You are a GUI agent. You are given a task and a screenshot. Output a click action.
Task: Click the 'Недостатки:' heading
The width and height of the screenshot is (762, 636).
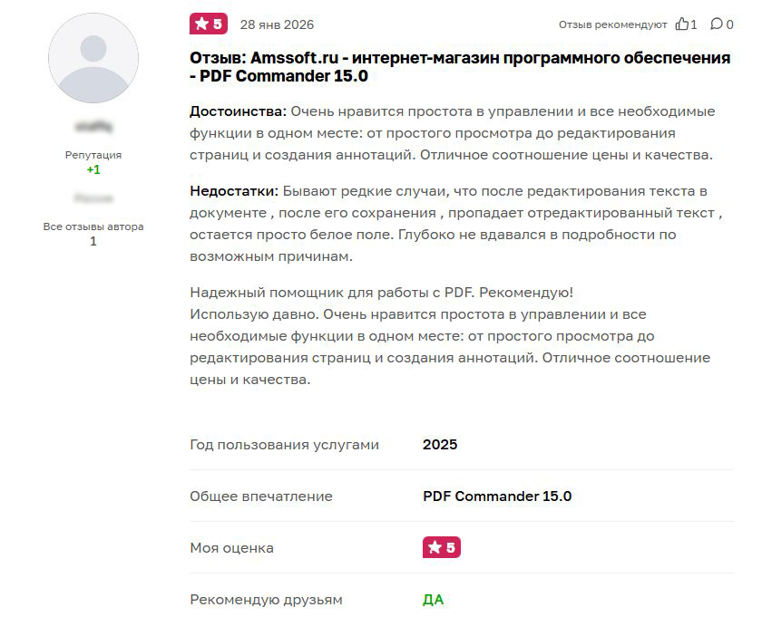coord(234,191)
